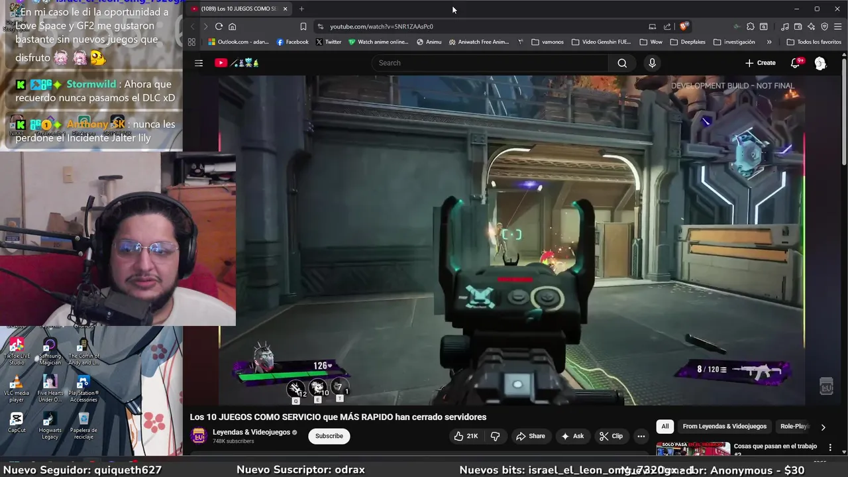Image resolution: width=848 pixels, height=477 pixels.
Task: Open the browser media control note icon
Action: [784, 26]
